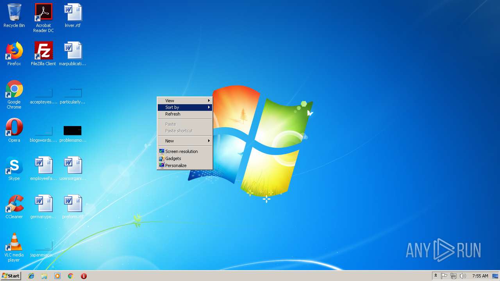
Task: Select the Google Chrome desktop shortcut
Action: coord(14,94)
